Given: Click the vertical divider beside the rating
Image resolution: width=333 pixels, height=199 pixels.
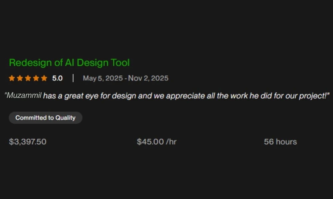Looking at the screenshot, I should (x=73, y=78).
